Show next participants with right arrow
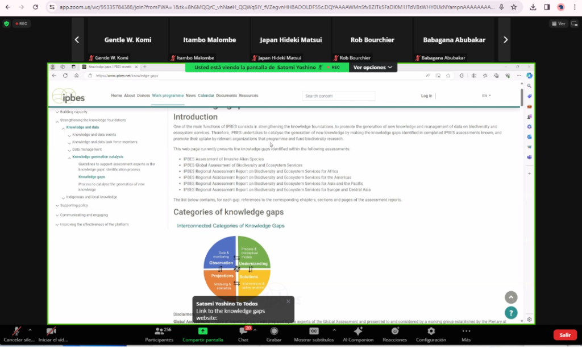The height and width of the screenshot is (348, 582). [505, 40]
